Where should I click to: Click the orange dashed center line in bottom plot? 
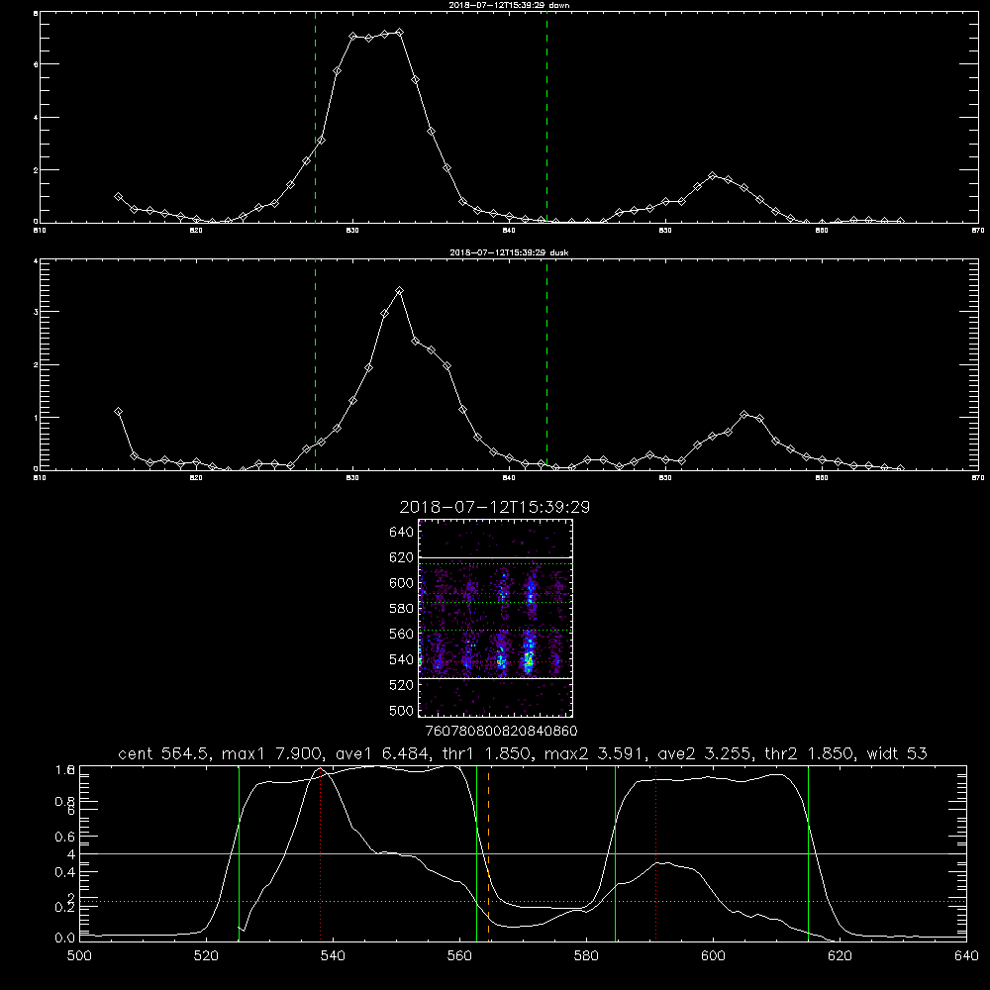489,853
